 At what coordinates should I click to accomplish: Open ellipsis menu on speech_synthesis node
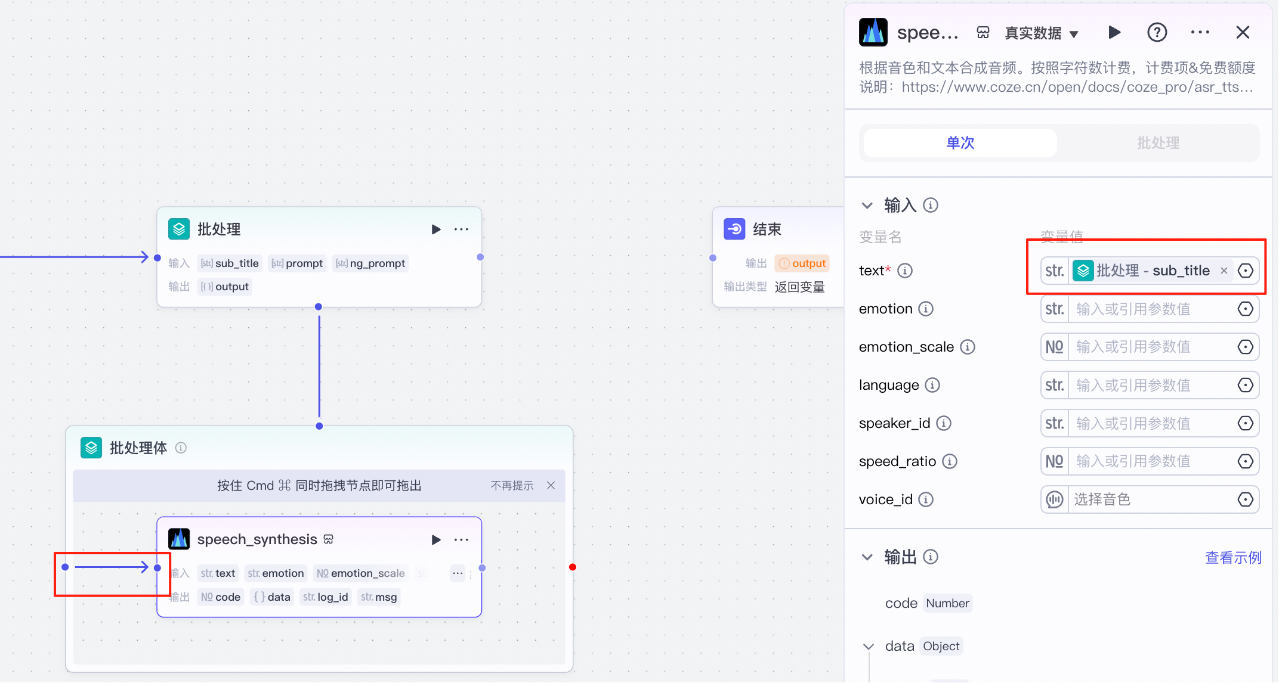(x=461, y=540)
